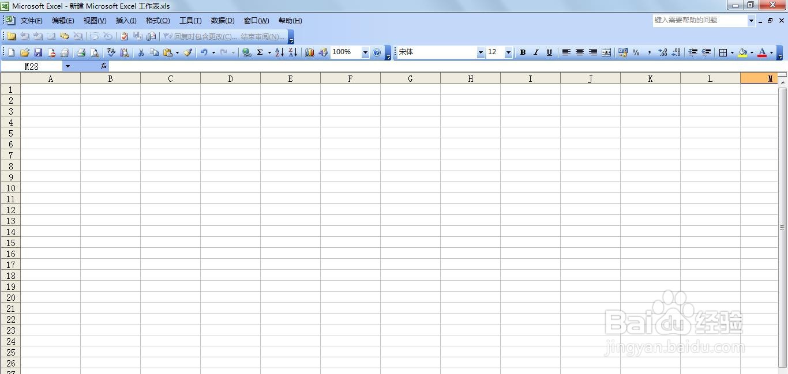This screenshot has width=788, height=374.
Task: Activate the Format Painter brush
Action: [187, 52]
